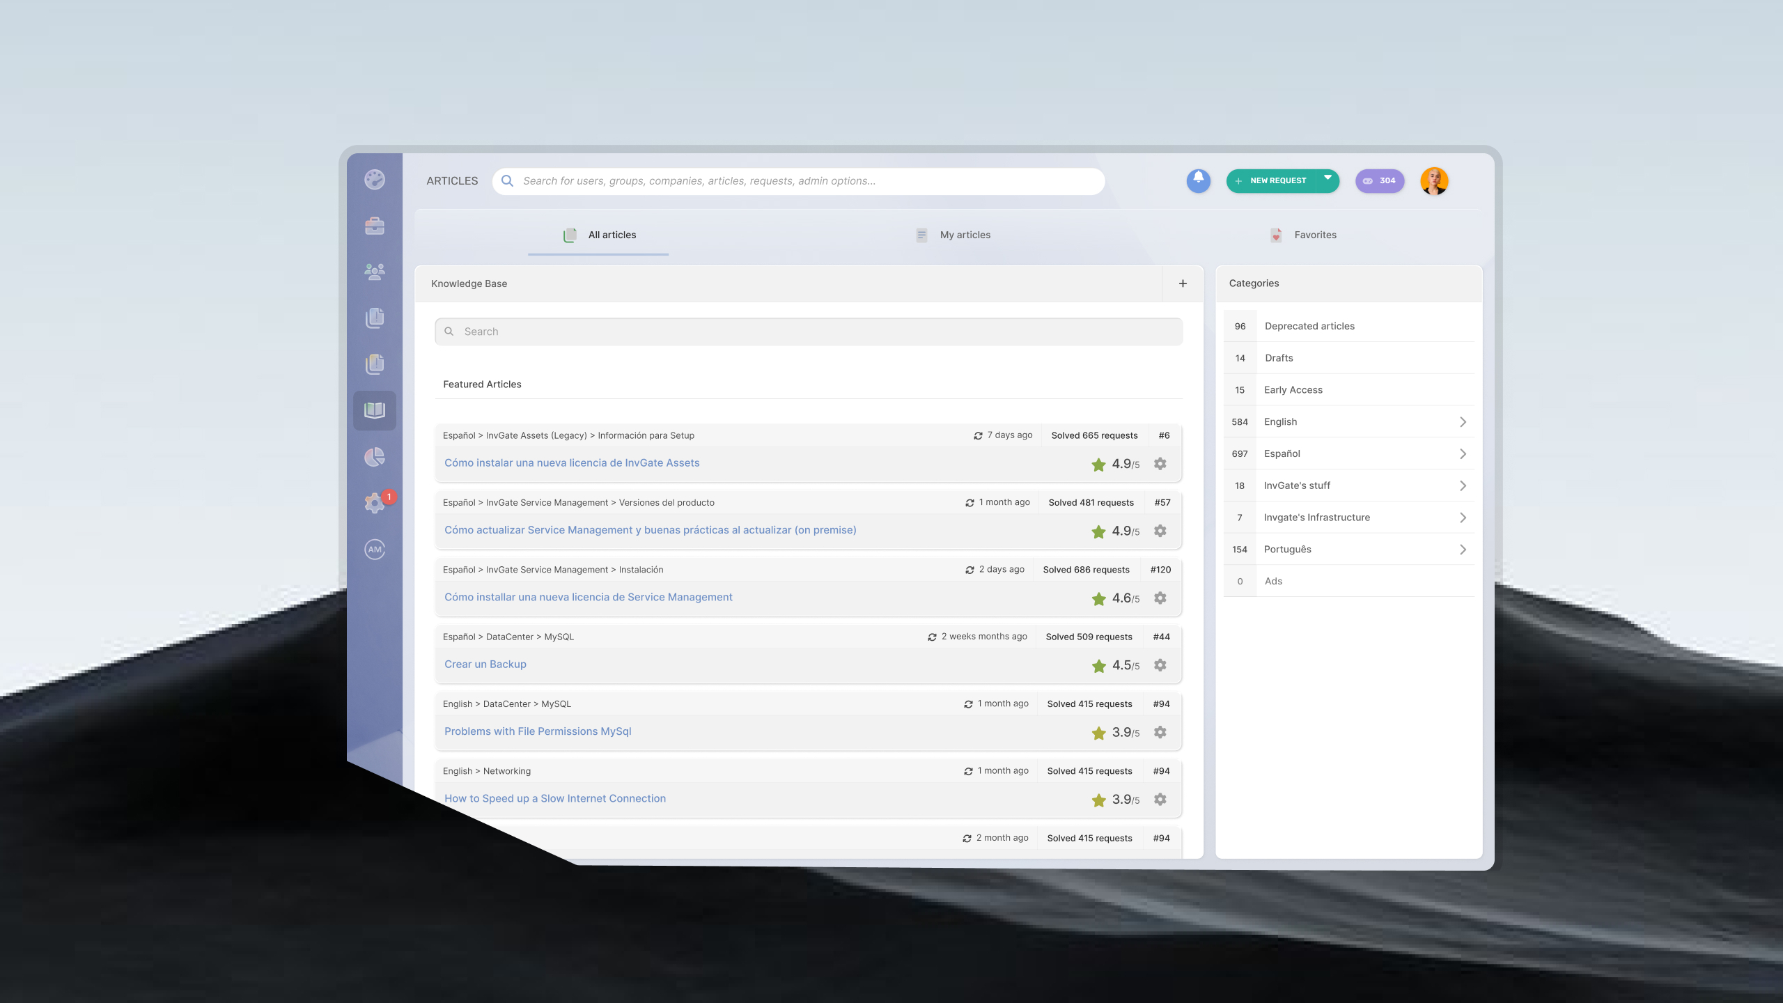Viewport: 1783px width, 1003px height.
Task: Expand the Español category chevron
Action: pos(1463,454)
